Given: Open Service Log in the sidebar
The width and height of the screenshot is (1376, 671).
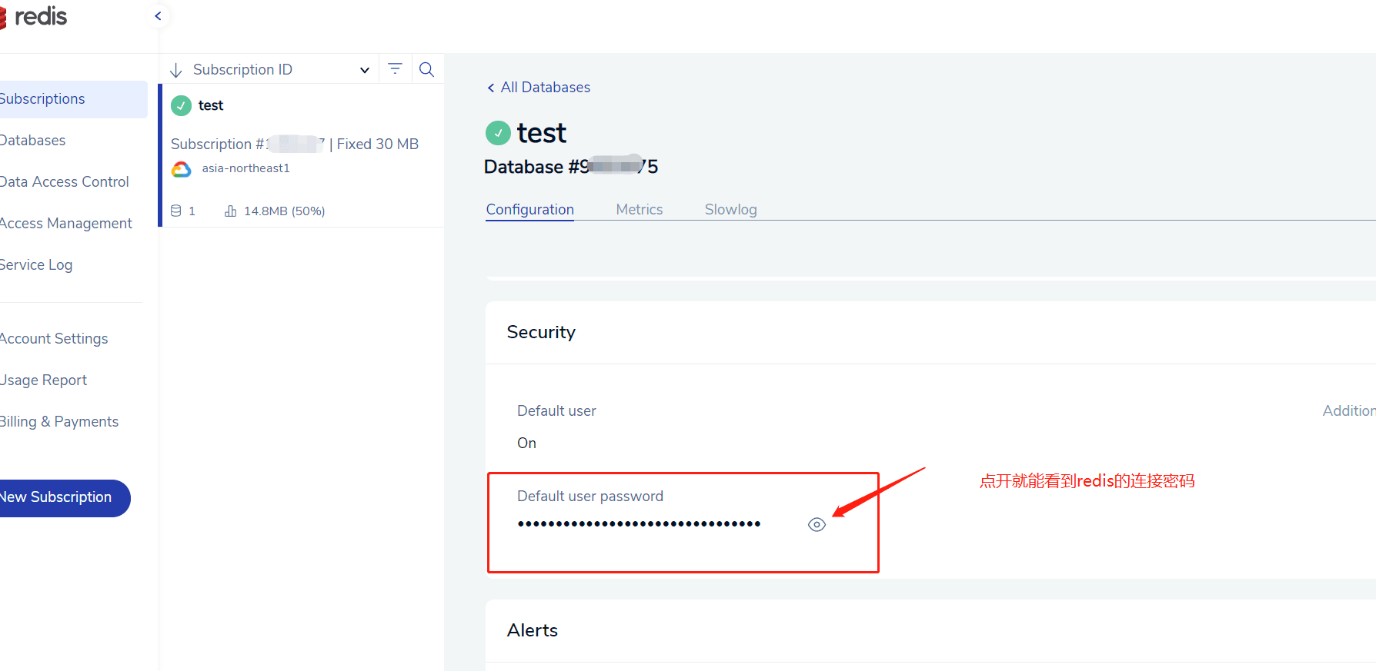Looking at the screenshot, I should pyautogui.click(x=36, y=265).
